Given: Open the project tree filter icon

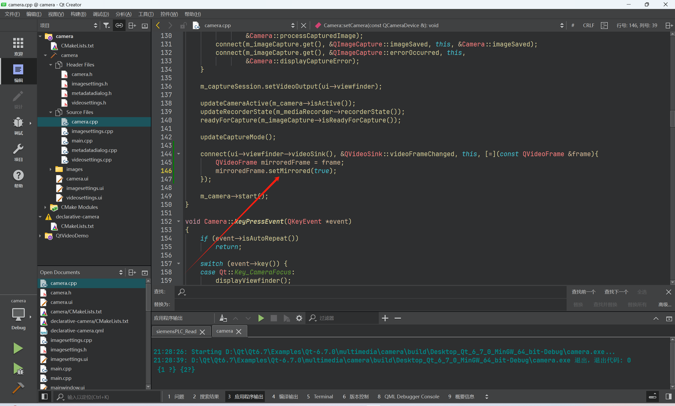Looking at the screenshot, I should tap(106, 25).
